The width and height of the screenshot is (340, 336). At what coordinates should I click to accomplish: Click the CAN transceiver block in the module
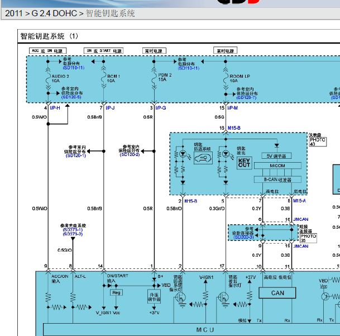click(277, 293)
